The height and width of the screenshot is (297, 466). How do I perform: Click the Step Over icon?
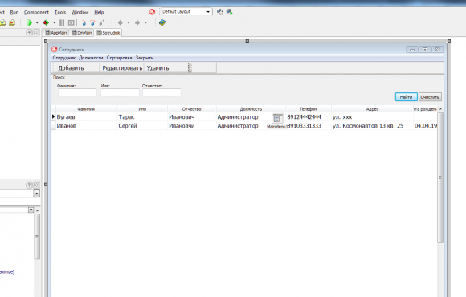(92, 22)
